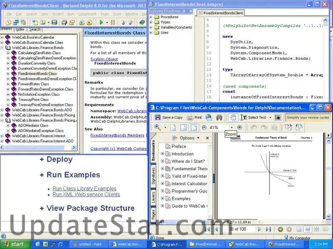The image size is (333, 249).
Task: Switch to the Search tab in help
Action: point(35,29)
